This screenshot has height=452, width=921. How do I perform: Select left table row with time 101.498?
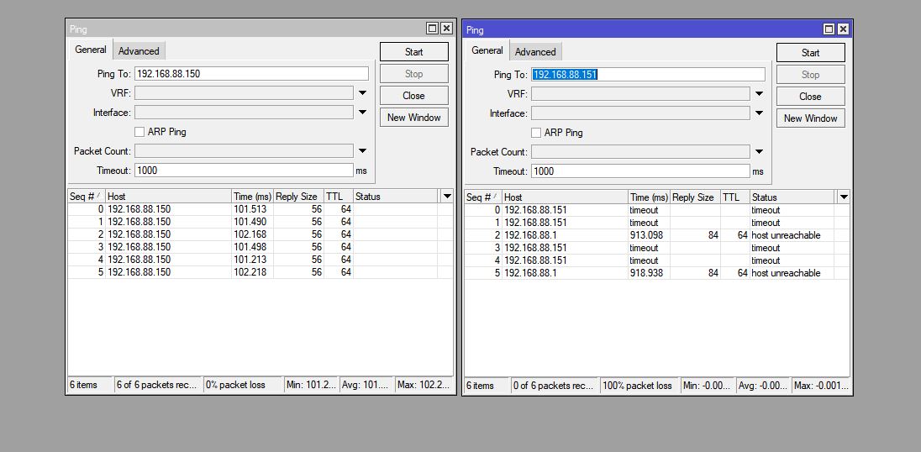(x=261, y=247)
